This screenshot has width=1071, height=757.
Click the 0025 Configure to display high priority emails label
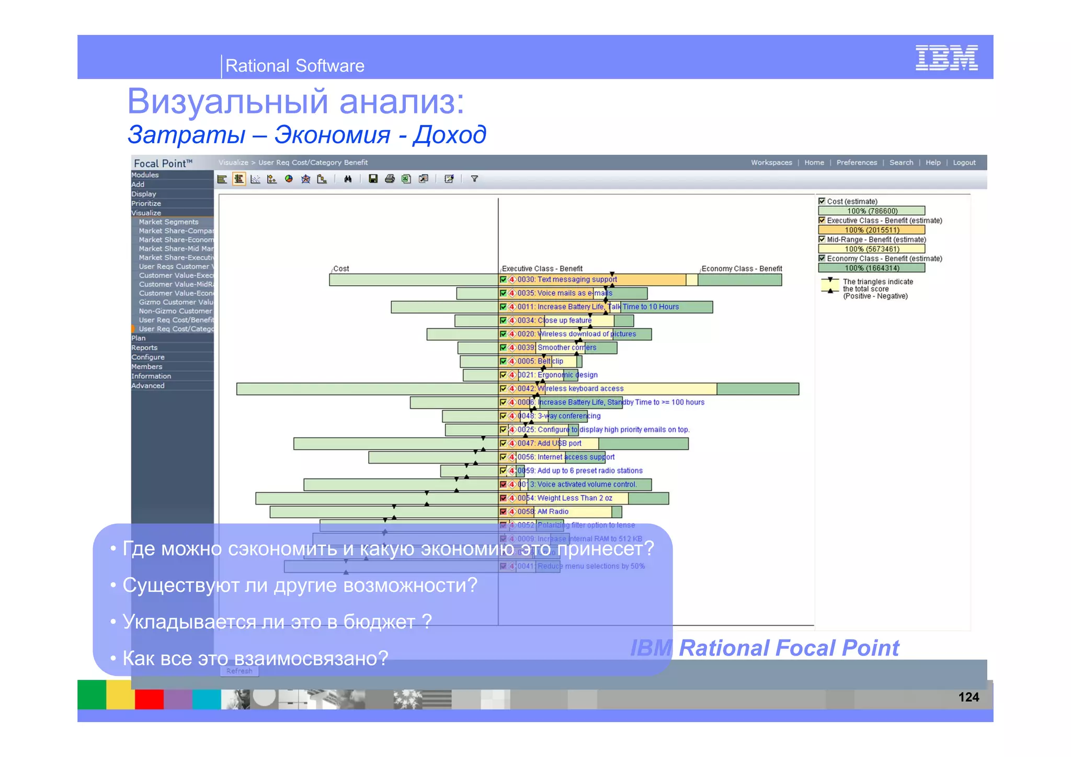point(603,430)
